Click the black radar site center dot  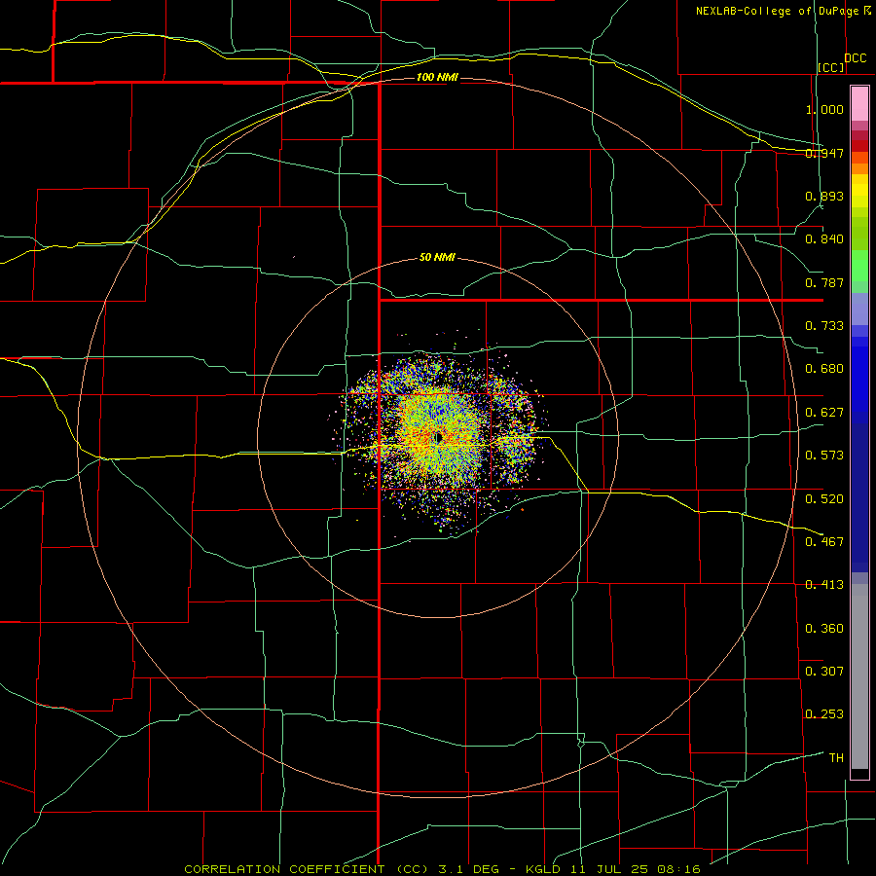(x=439, y=437)
